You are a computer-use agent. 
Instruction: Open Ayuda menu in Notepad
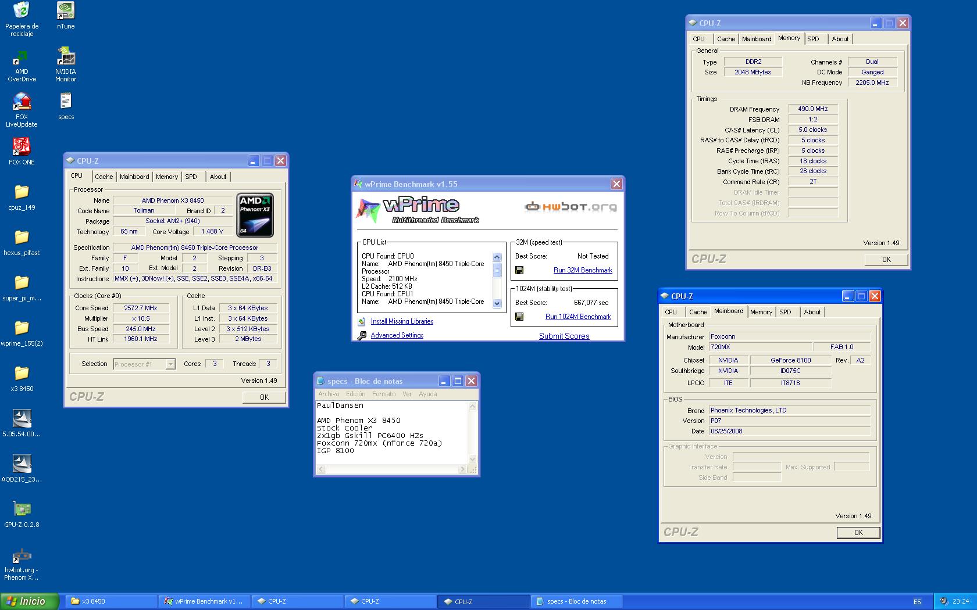tap(428, 394)
